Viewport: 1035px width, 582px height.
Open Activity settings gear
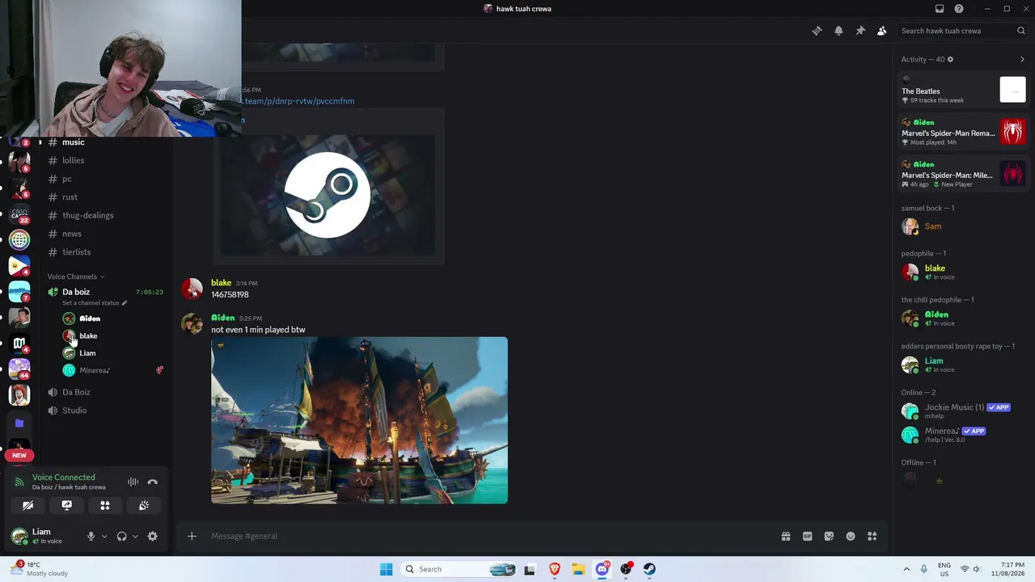point(950,59)
